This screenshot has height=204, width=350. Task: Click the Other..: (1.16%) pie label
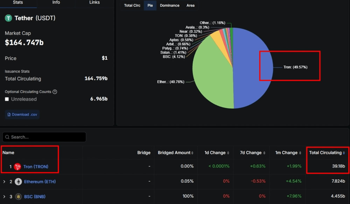click(x=212, y=23)
